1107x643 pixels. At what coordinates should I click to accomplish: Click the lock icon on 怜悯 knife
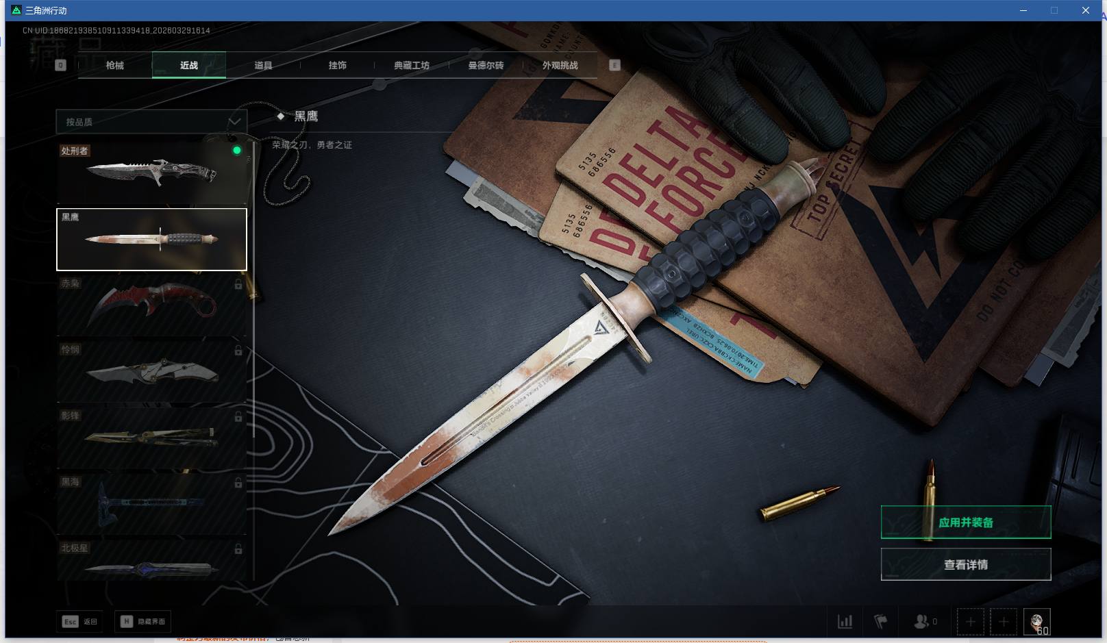click(238, 350)
